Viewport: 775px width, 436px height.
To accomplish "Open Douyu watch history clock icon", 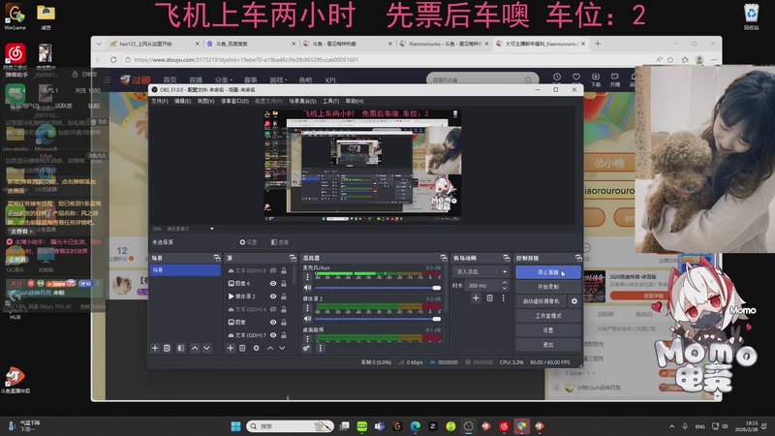I will 557,78.
